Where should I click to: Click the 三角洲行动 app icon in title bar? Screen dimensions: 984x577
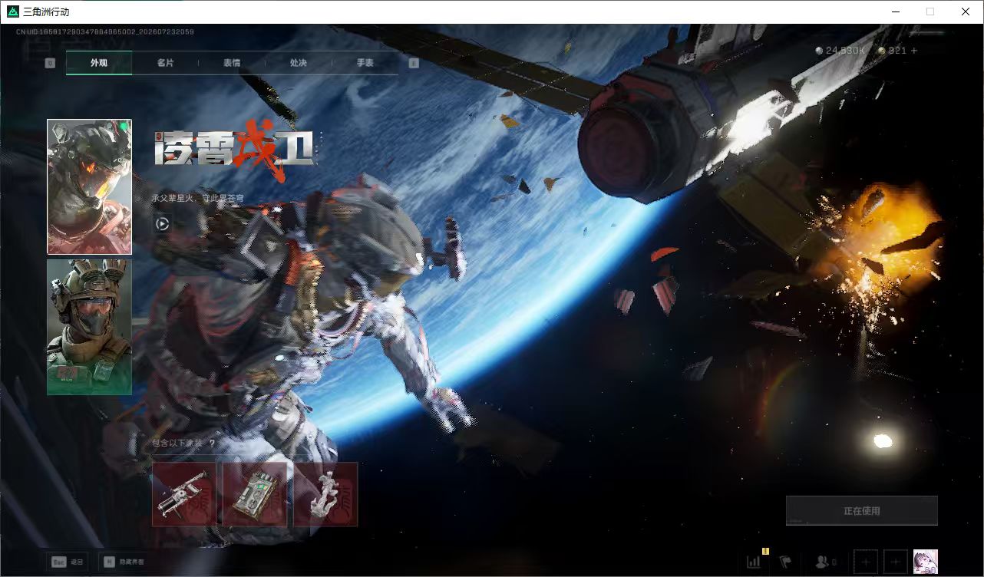tap(13, 12)
